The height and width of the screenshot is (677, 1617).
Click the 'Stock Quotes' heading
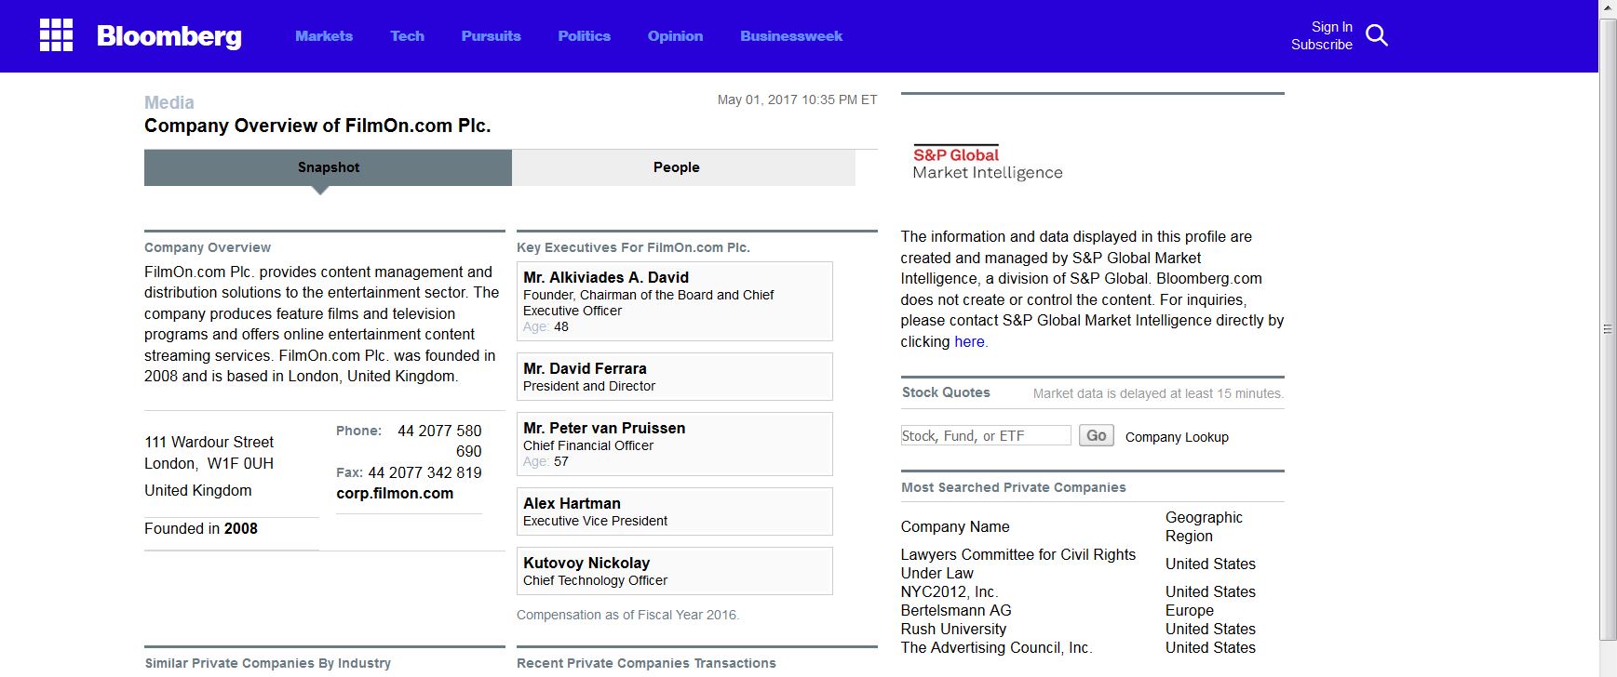tap(946, 392)
